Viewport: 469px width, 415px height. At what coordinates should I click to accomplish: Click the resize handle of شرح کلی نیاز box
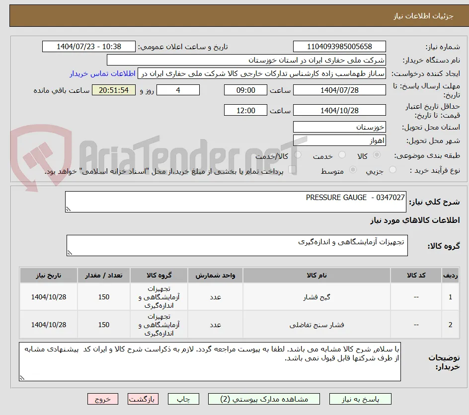pyautogui.click(x=68, y=209)
